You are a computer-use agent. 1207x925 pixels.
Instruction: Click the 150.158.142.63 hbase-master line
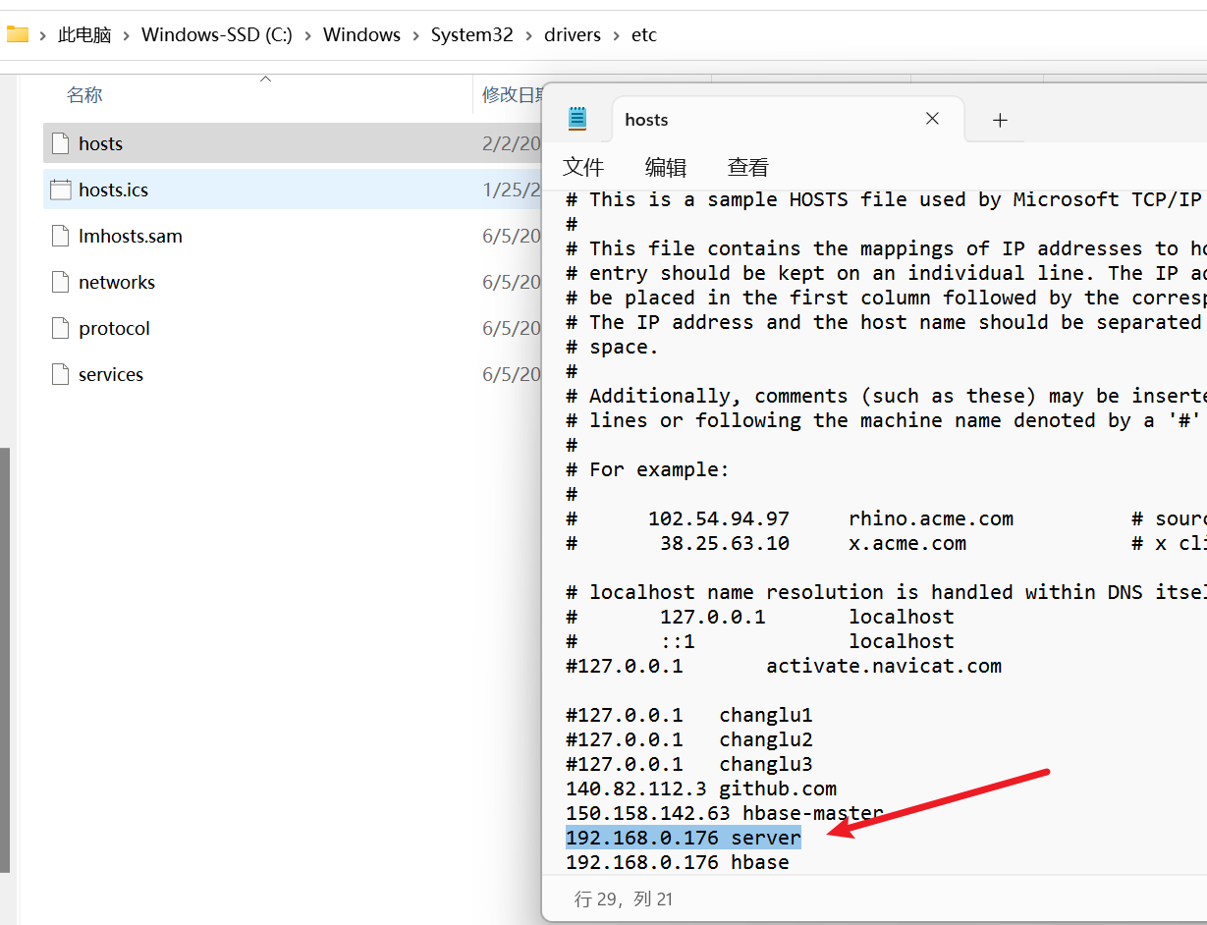pos(725,813)
